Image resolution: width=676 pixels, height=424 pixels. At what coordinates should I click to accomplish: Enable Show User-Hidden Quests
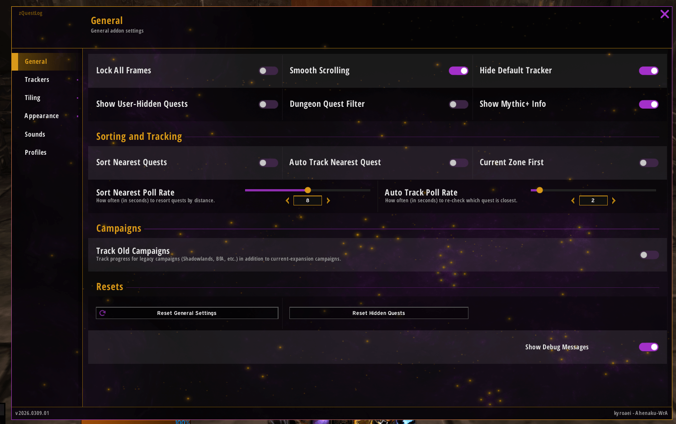pyautogui.click(x=268, y=104)
